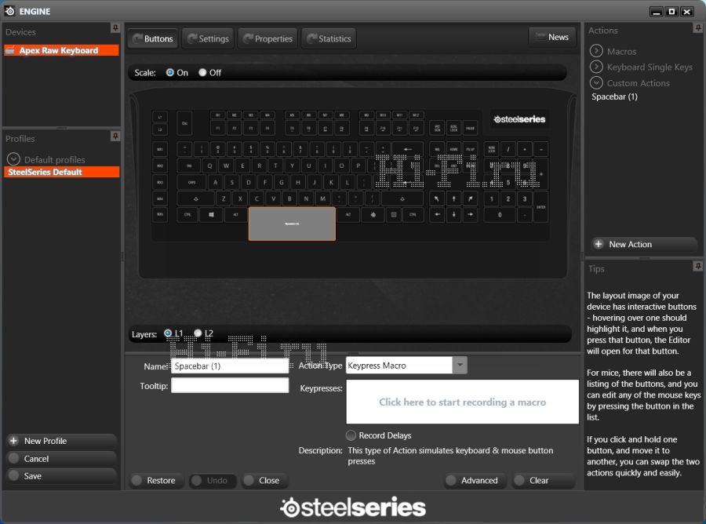Click the pin icon in Actions panel
Viewport: 706px width, 524px height.
tap(697, 28)
